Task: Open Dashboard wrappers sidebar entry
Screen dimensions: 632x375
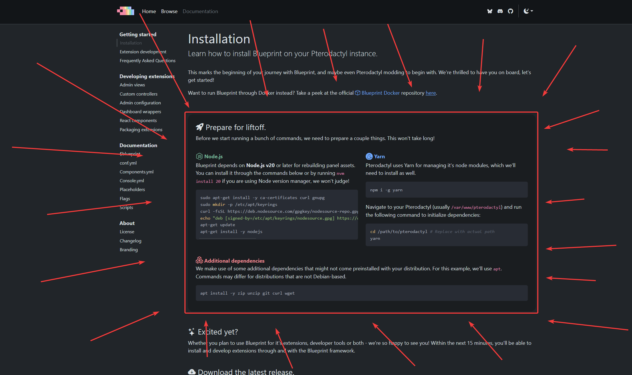Action: (140, 112)
